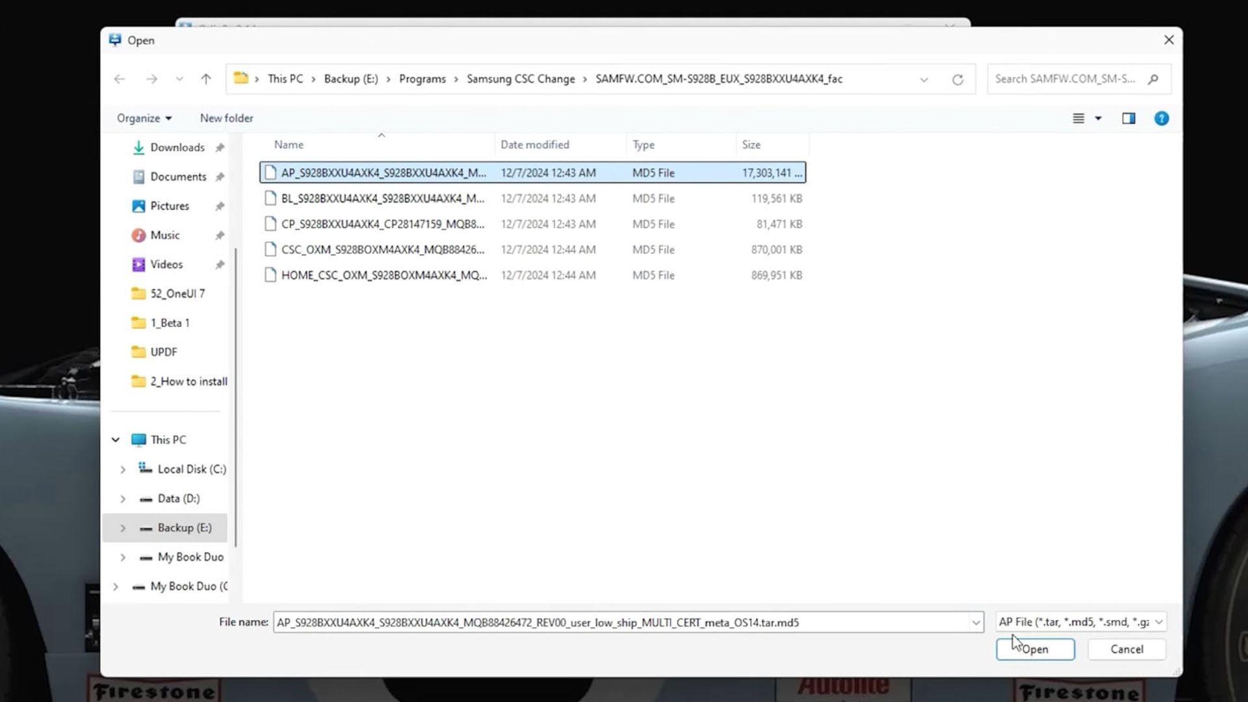The width and height of the screenshot is (1248, 702).
Task: Go forward using the forward arrow
Action: coord(151,79)
